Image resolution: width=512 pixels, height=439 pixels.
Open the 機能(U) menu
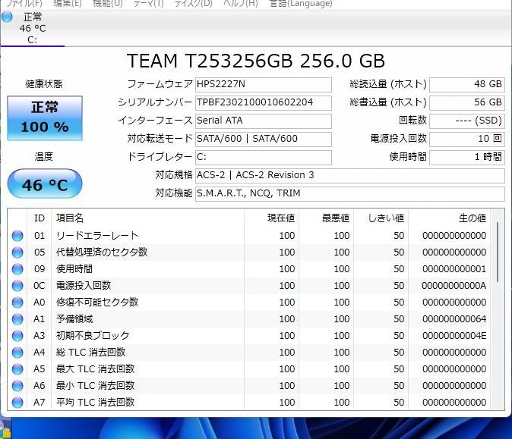coord(108,4)
